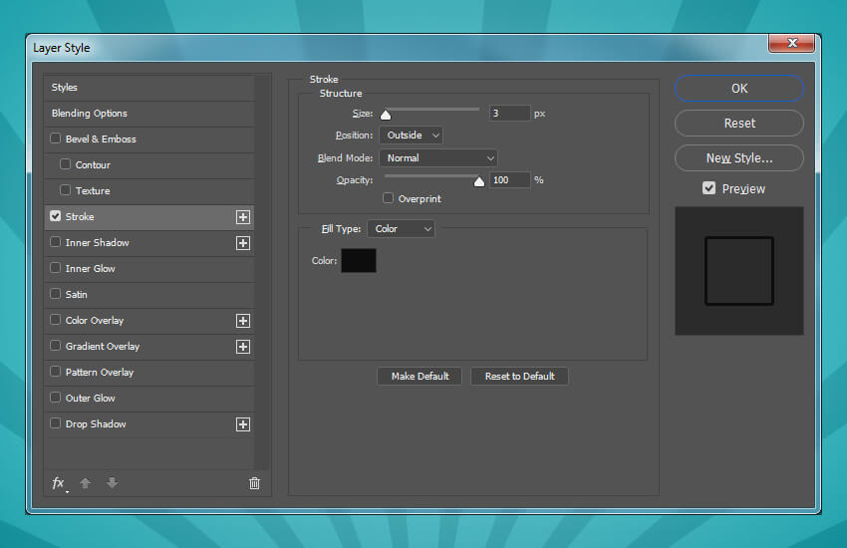Image resolution: width=847 pixels, height=548 pixels.
Task: Move effect up with the up arrow
Action: [x=85, y=483]
